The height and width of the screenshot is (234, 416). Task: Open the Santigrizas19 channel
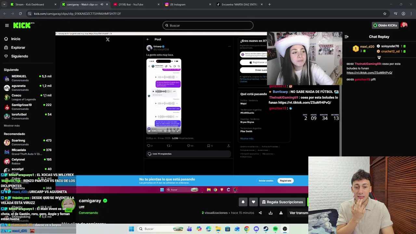pyautogui.click(x=28, y=107)
